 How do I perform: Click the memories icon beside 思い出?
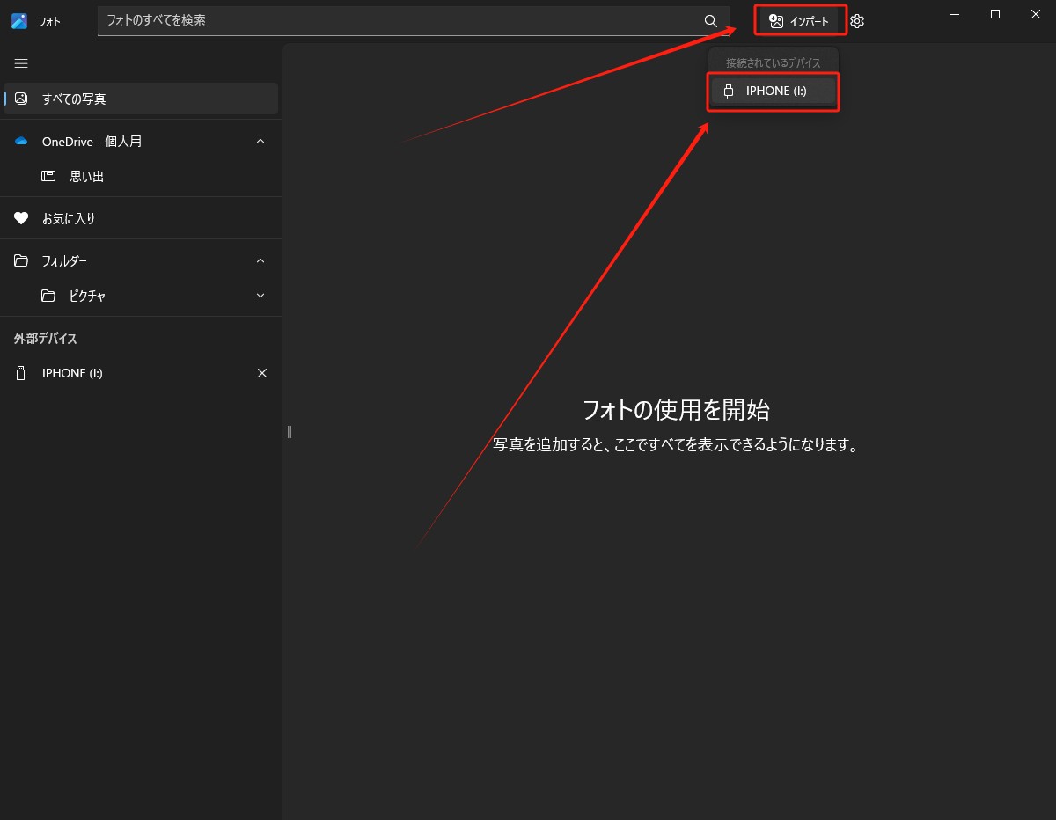click(48, 176)
